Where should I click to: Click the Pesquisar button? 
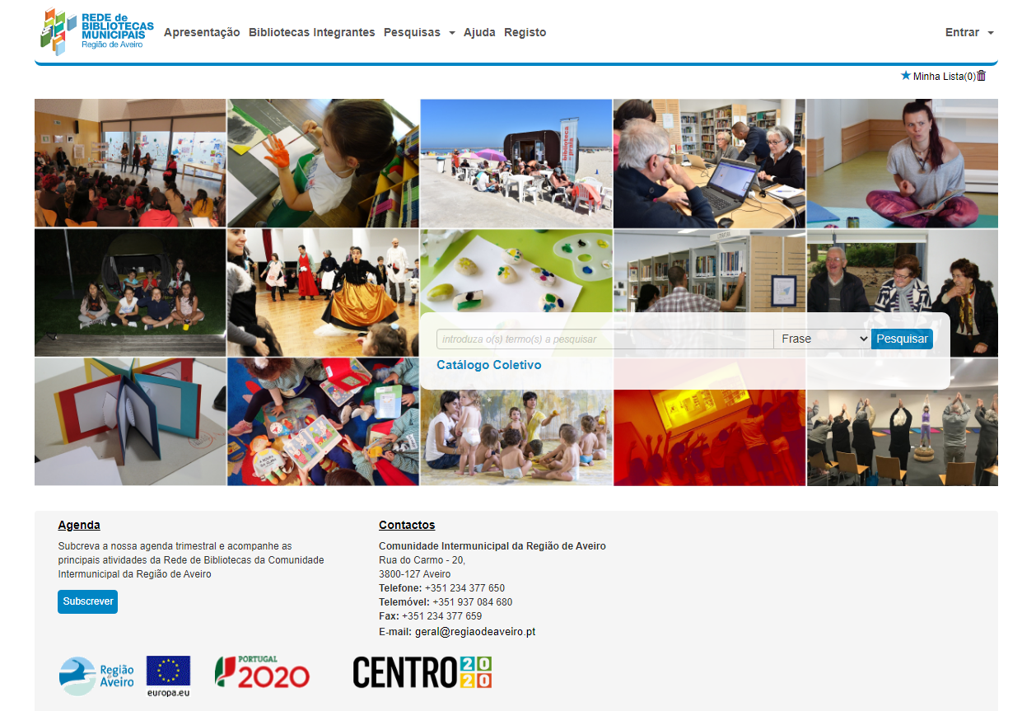[902, 339]
